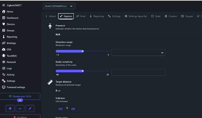Screen dimensions: 202x118
Task: Click the help question mark button
Action: 10,108
